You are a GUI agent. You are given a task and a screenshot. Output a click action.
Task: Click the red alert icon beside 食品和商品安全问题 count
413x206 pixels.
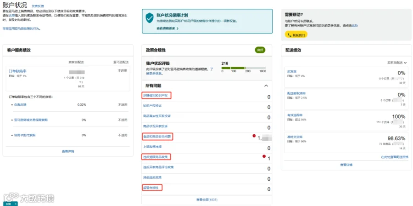254,136
